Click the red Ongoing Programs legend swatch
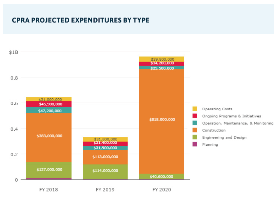This screenshot has width=277, height=207. 195,116
